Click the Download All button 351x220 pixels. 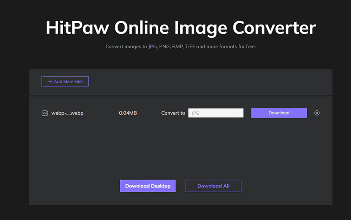[213, 186]
